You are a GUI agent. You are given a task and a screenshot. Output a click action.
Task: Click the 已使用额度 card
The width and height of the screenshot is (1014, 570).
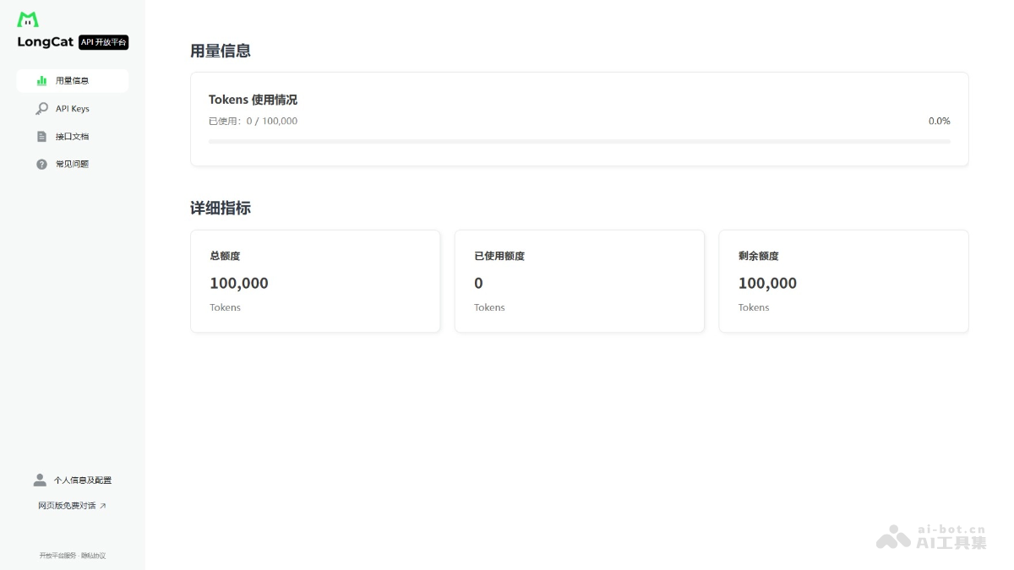click(579, 281)
